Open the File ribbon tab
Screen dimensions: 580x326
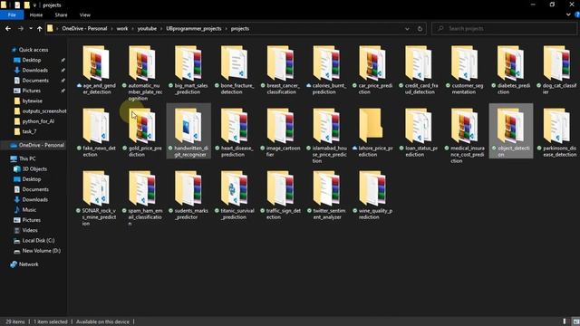pos(12,14)
